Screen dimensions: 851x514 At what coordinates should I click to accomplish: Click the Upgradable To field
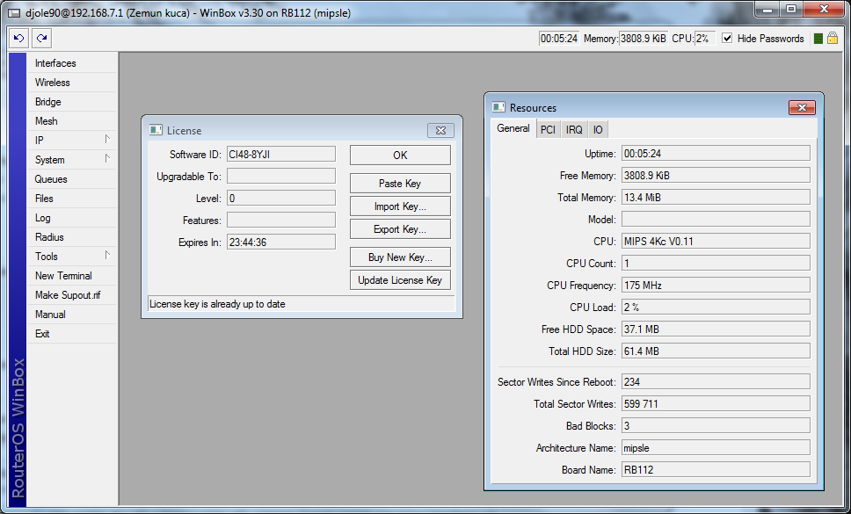[281, 177]
